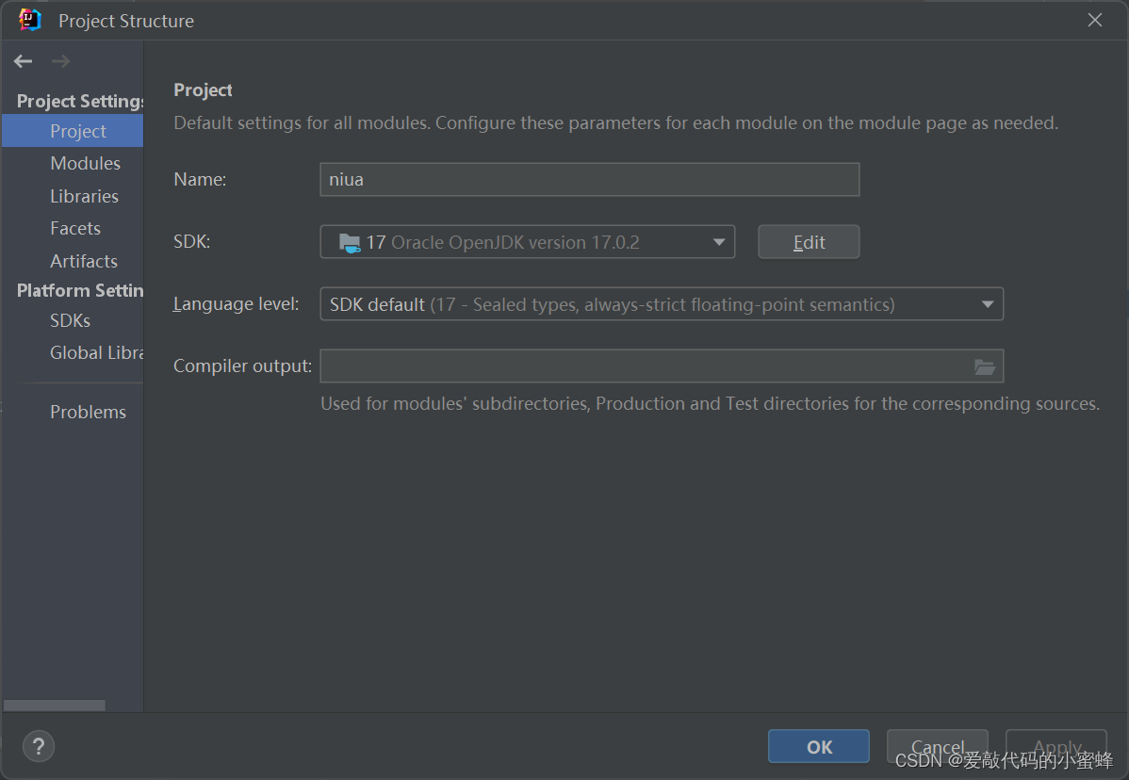Click the Apply button
Screen dimensions: 1129x780
point(1055,745)
